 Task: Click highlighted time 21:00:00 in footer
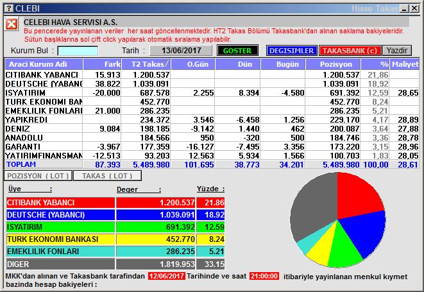pos(264,276)
